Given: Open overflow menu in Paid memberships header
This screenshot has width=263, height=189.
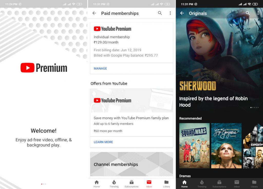Looking at the screenshot, I should [170, 13].
